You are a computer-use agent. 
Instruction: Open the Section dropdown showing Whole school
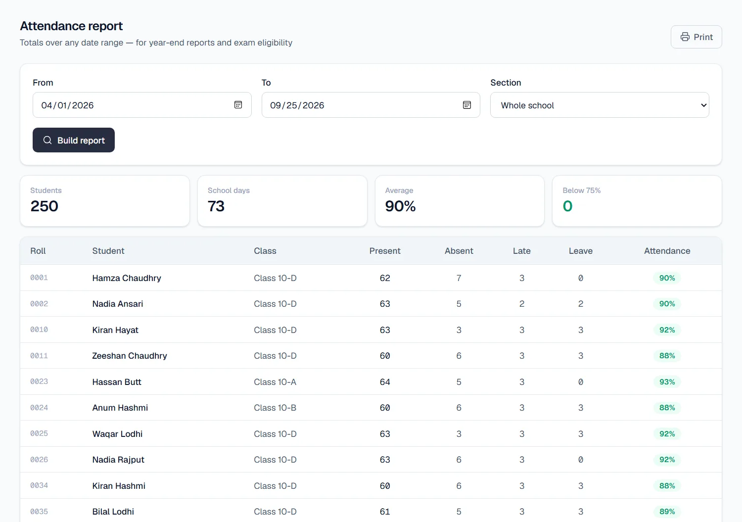click(600, 105)
